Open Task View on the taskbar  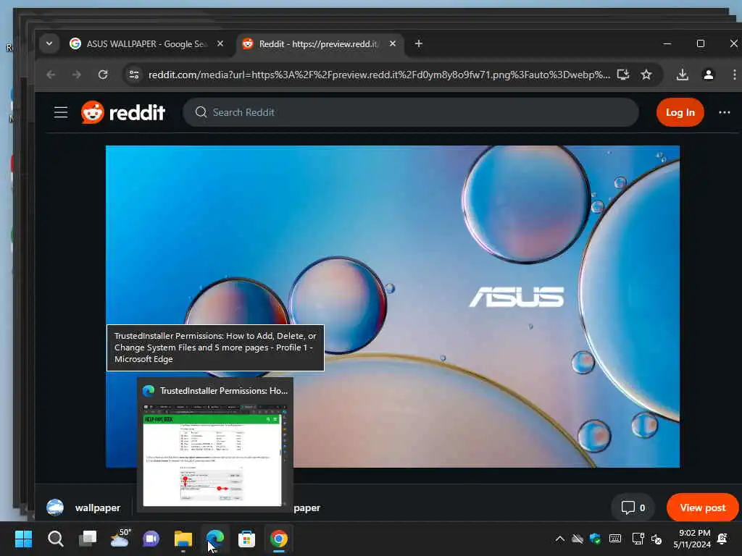(88, 539)
